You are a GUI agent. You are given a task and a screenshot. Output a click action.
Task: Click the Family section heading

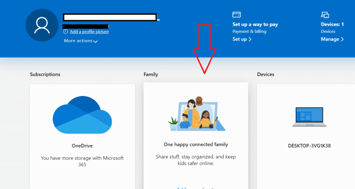pos(151,74)
